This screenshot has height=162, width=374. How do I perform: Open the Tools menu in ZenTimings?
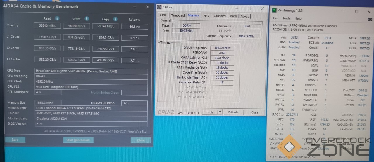(x=286, y=18)
